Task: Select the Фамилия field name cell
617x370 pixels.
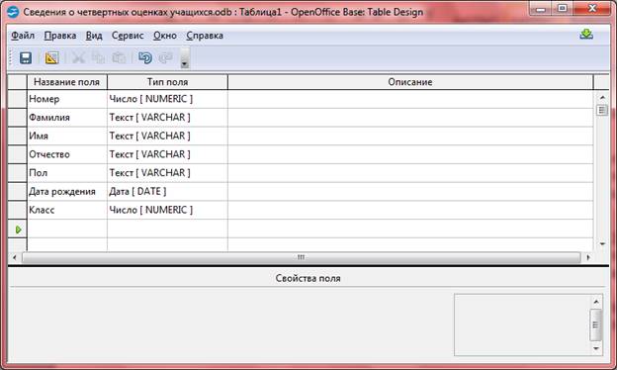Action: (67, 118)
